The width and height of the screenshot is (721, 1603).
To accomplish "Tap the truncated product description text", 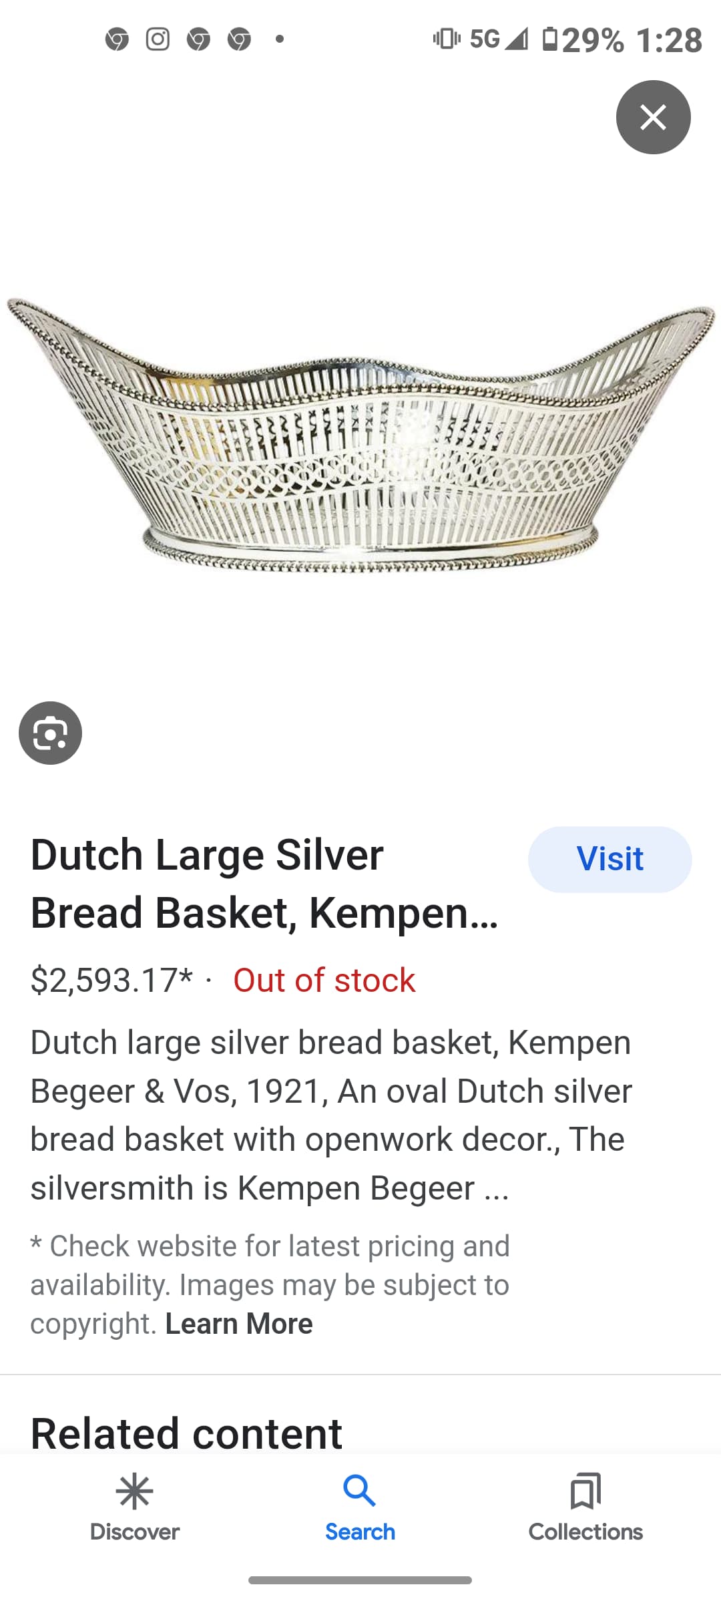I will pos(331,1115).
